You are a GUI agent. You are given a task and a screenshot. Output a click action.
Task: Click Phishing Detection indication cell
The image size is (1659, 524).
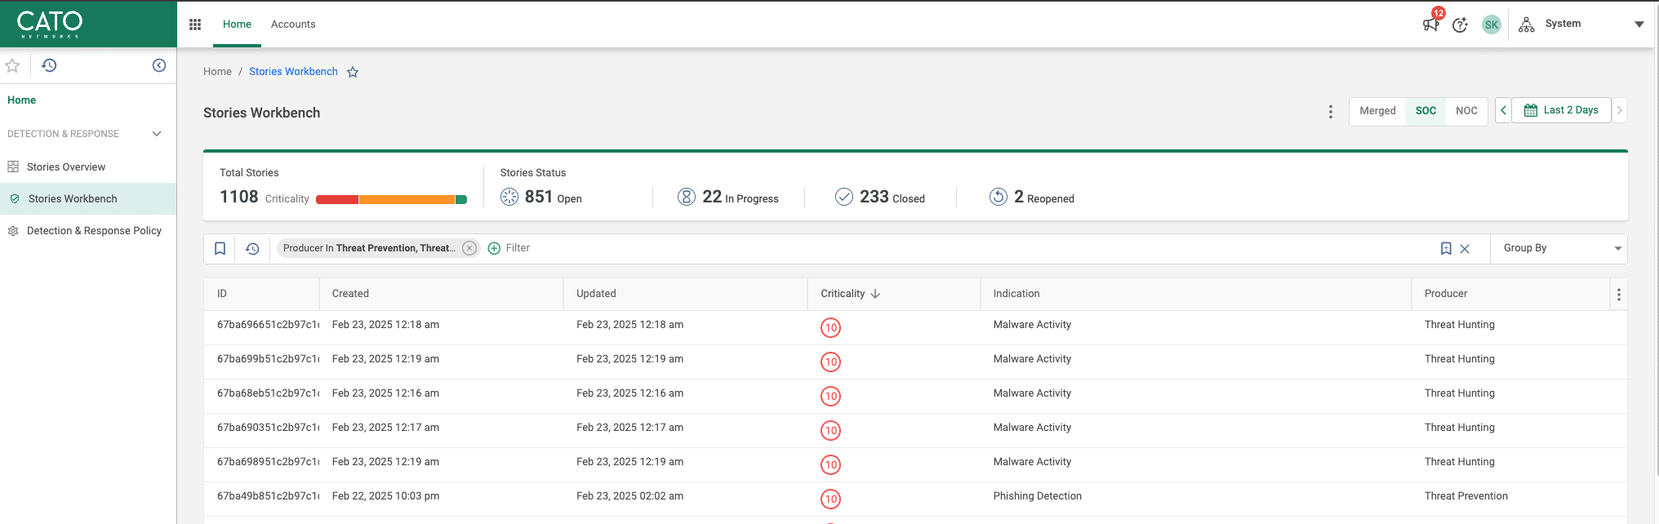click(x=1038, y=496)
